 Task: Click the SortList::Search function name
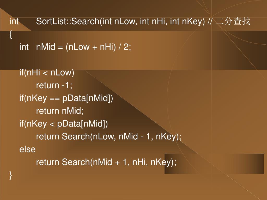click(x=68, y=21)
